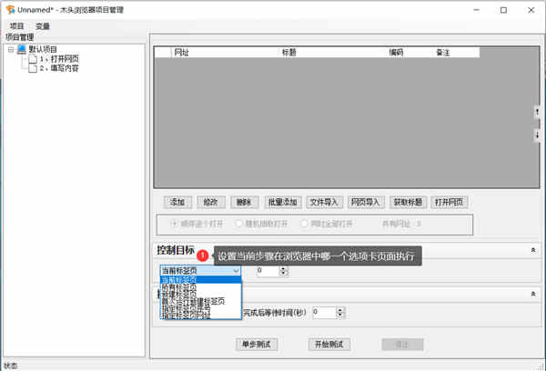Collapse the 默认项目 tree node
The height and width of the screenshot is (371, 546).
pos(11,49)
